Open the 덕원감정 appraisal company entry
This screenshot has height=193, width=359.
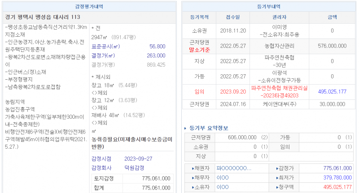pyautogui.click(x=134, y=167)
